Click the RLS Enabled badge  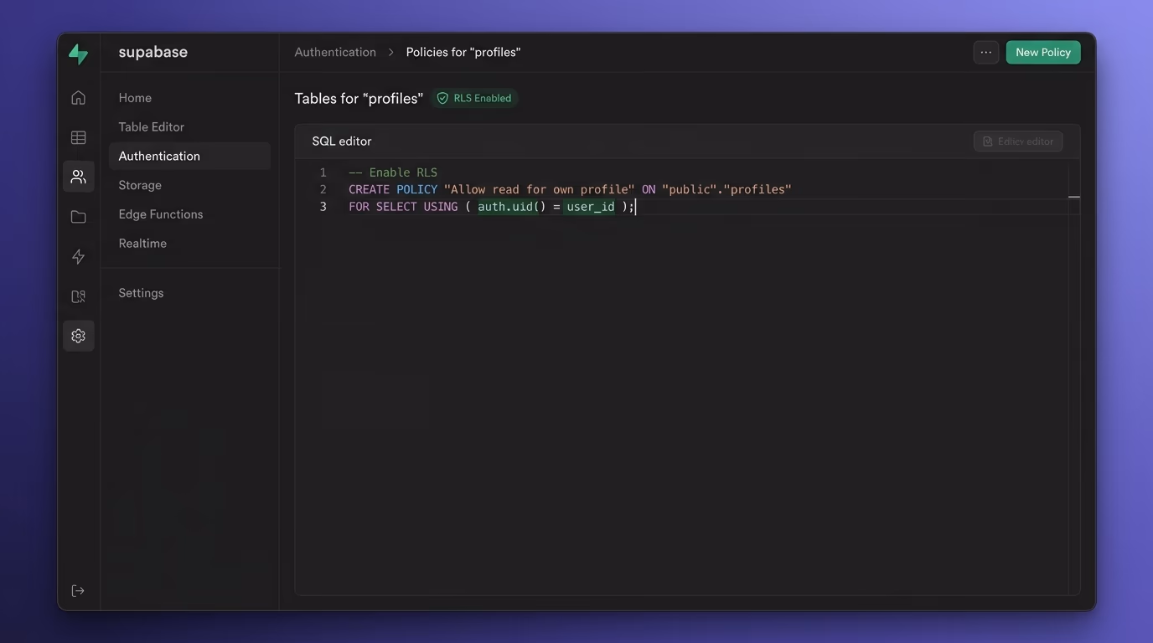[x=474, y=98]
